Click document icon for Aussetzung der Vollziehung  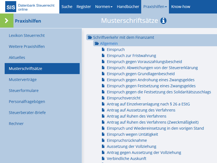point(103,146)
